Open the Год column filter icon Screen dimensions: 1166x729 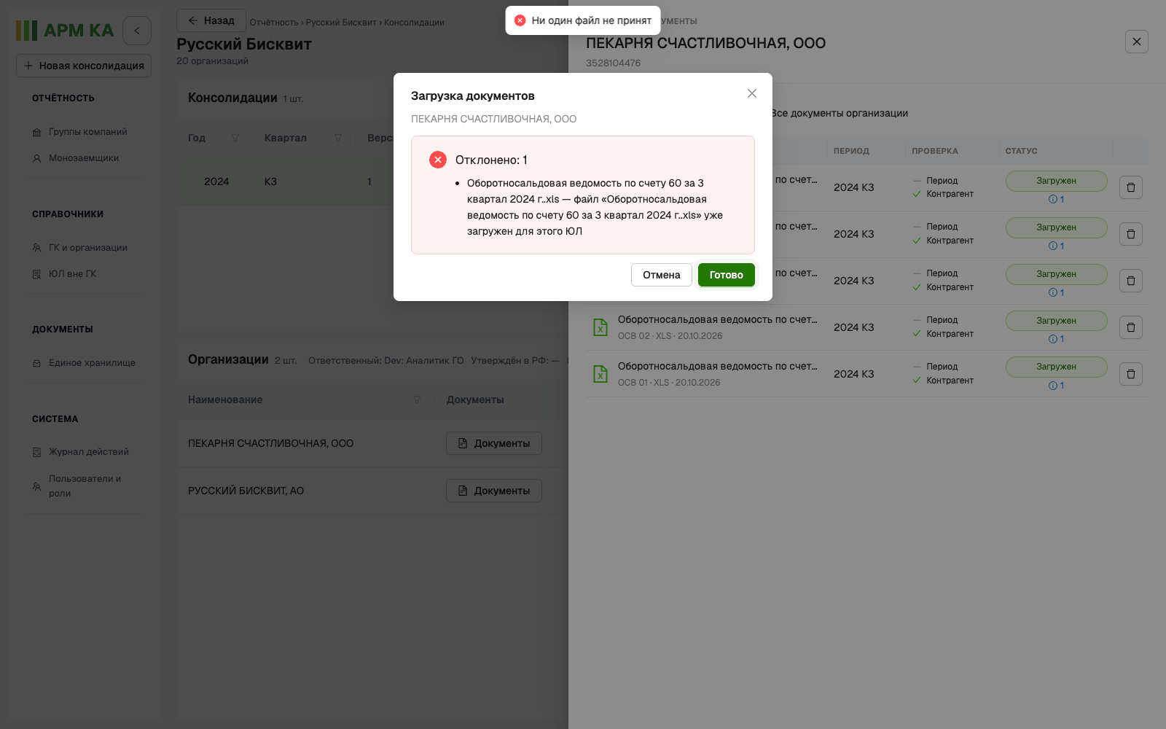(235, 138)
